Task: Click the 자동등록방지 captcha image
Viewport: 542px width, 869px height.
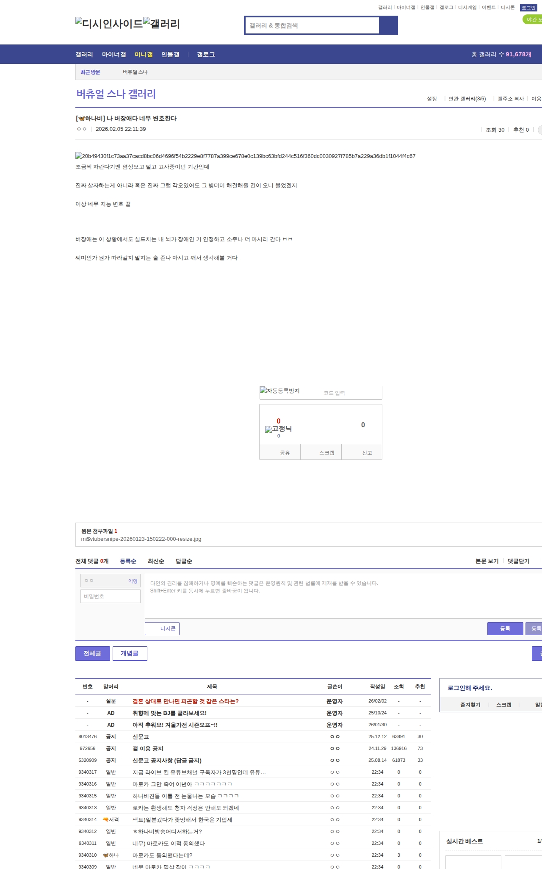Action: click(x=280, y=391)
